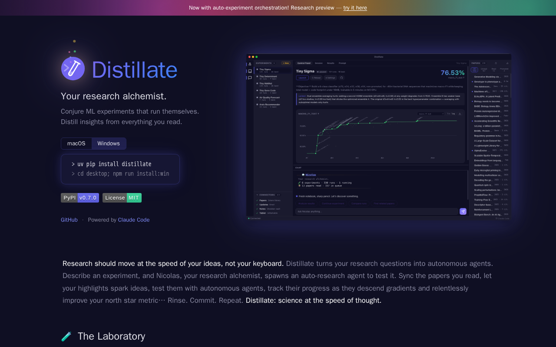Click the PyPI v0.7.0 badge

80,198
